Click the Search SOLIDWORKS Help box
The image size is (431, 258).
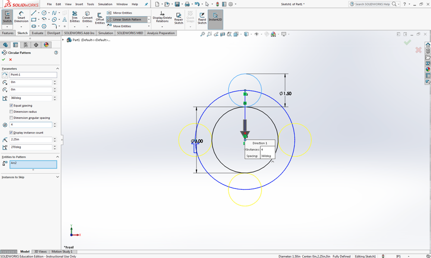click(373, 4)
